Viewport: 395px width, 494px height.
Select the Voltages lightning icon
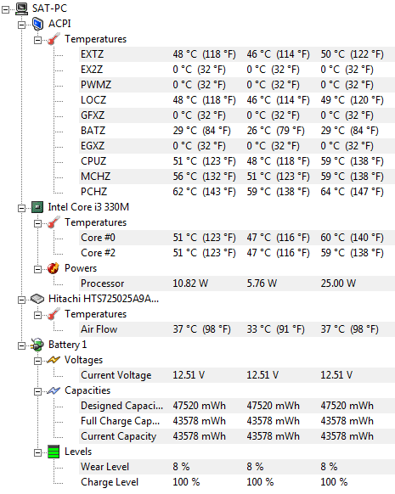click(54, 360)
